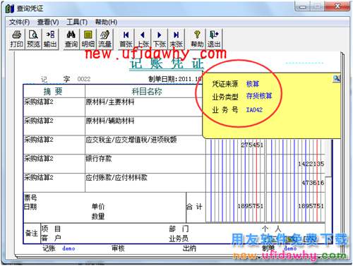Click the pin icon on yellow info panel
The width and height of the screenshot is (353, 266).
click(337, 78)
